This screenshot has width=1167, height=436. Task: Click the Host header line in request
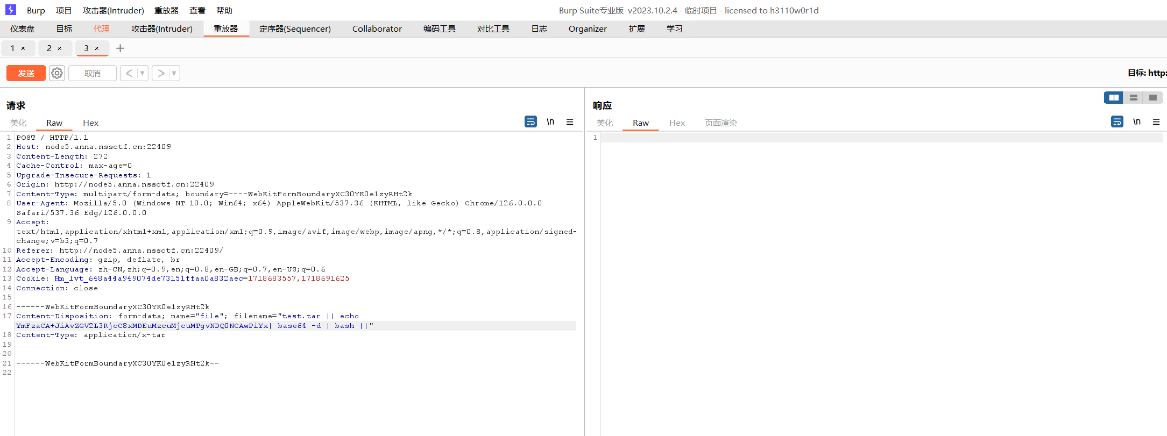click(94, 147)
